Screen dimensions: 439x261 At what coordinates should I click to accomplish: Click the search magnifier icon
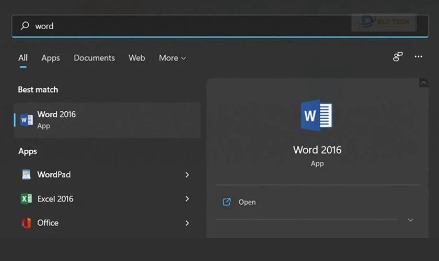(x=25, y=26)
